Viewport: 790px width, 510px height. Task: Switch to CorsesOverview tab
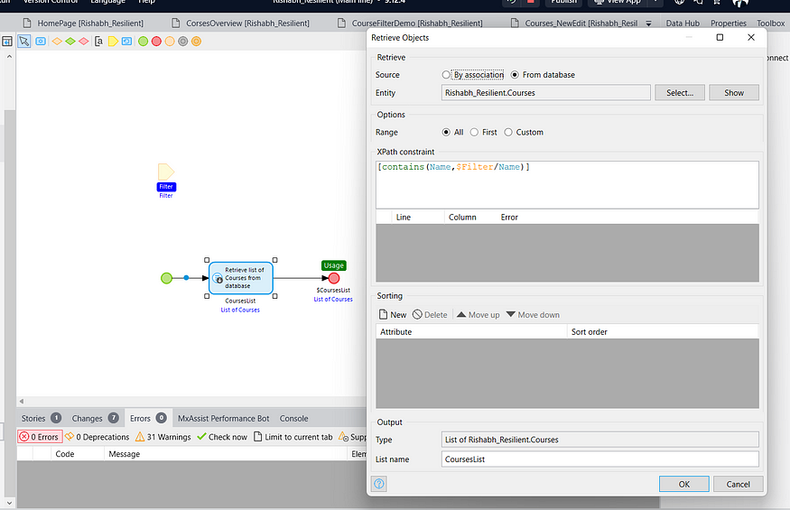pyautogui.click(x=241, y=23)
